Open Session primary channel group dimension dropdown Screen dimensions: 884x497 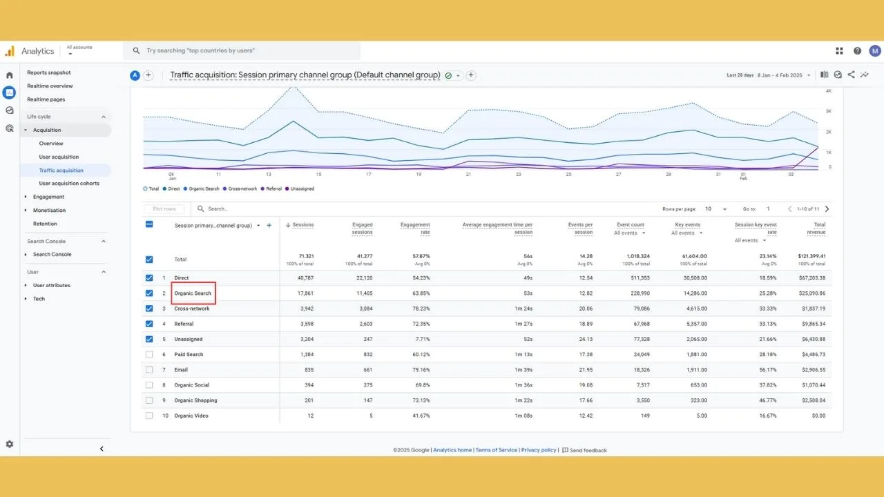(x=218, y=225)
